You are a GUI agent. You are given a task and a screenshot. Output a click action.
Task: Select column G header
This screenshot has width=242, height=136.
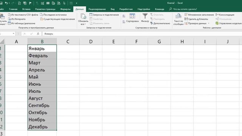point(159,42)
